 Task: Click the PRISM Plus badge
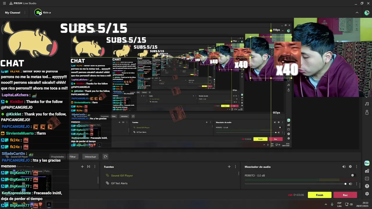pyautogui.click(x=367, y=163)
